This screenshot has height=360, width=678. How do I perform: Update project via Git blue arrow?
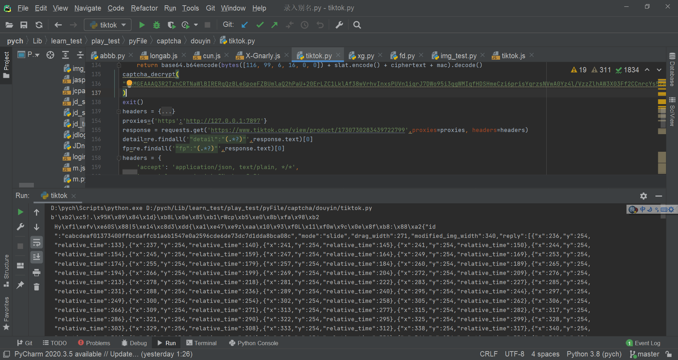[244, 25]
